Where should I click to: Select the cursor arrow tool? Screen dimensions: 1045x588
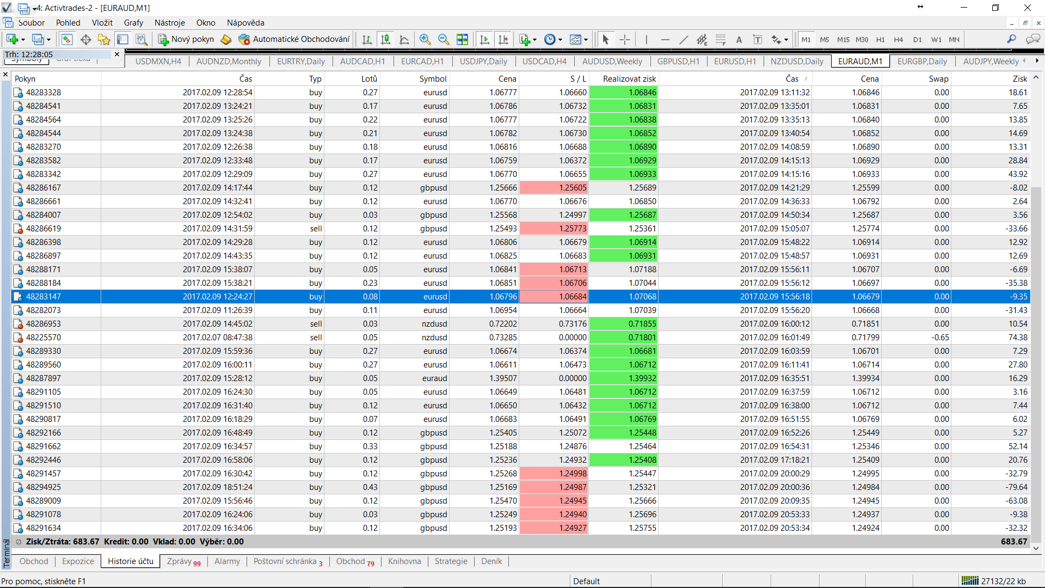pyautogui.click(x=606, y=39)
